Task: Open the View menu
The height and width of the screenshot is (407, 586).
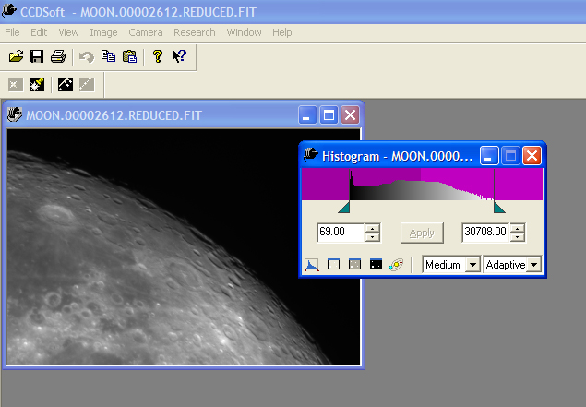Action: [x=68, y=32]
